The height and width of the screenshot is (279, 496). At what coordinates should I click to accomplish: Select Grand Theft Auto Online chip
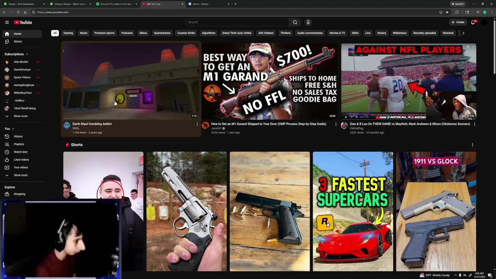pyautogui.click(x=237, y=33)
